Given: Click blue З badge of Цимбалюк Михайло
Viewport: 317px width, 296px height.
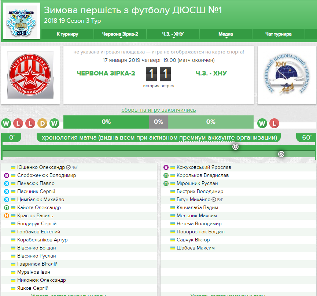Looking at the screenshot, I should tap(7, 200).
